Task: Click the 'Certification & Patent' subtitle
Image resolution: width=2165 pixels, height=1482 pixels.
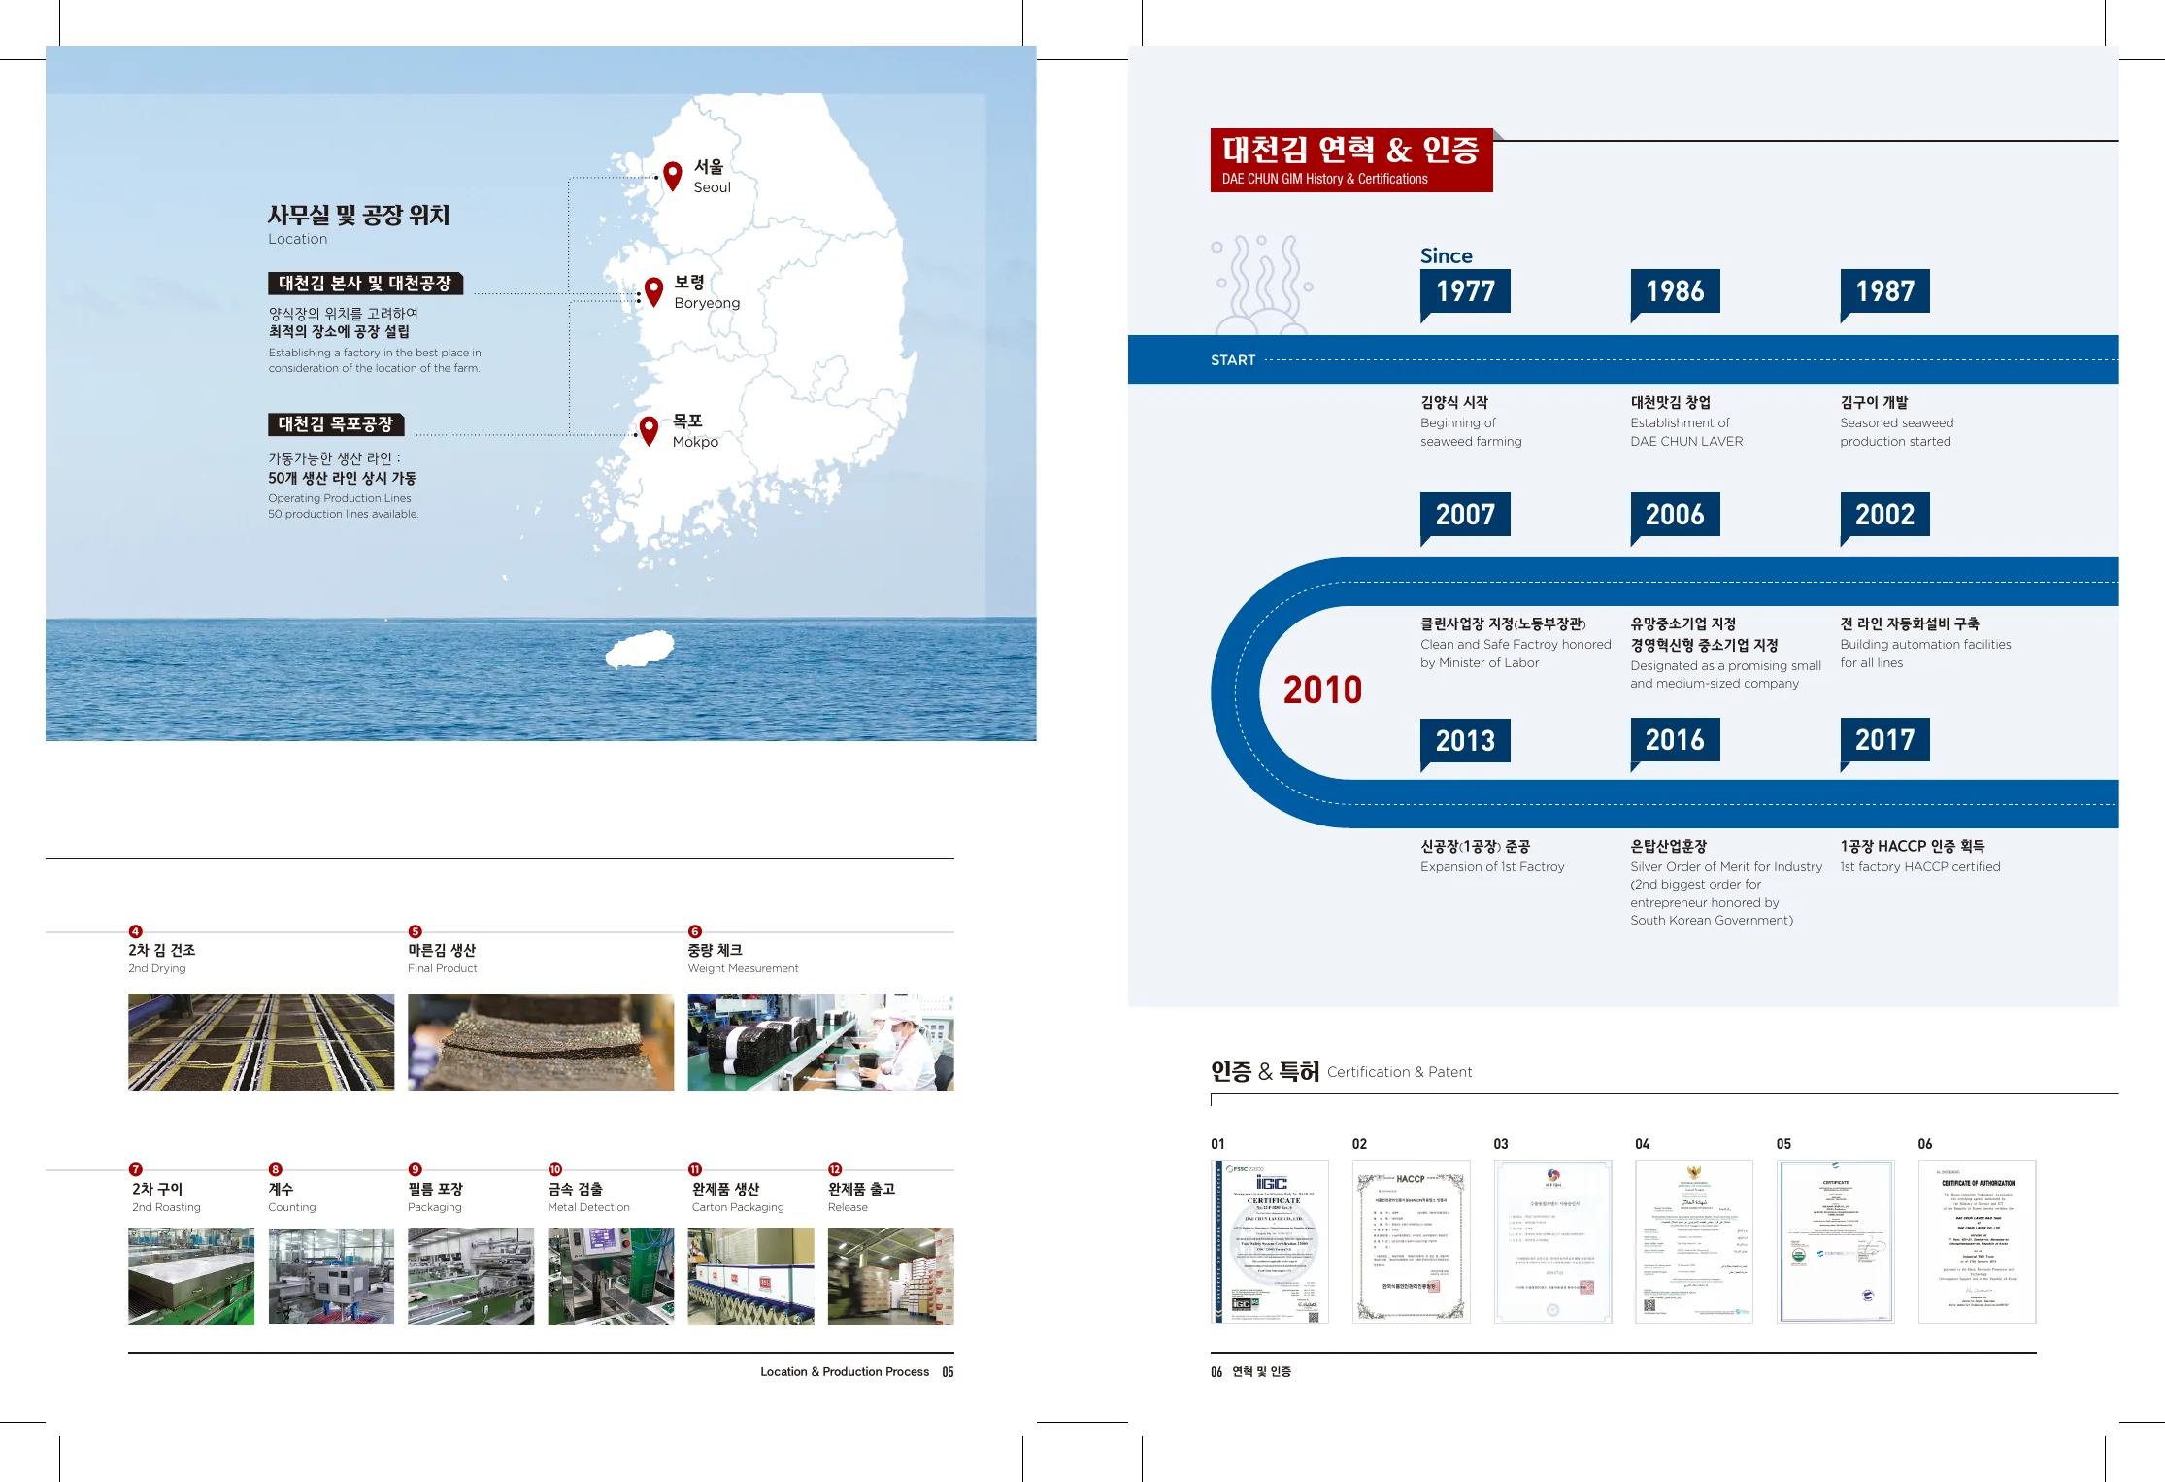Action: [x=1400, y=1072]
